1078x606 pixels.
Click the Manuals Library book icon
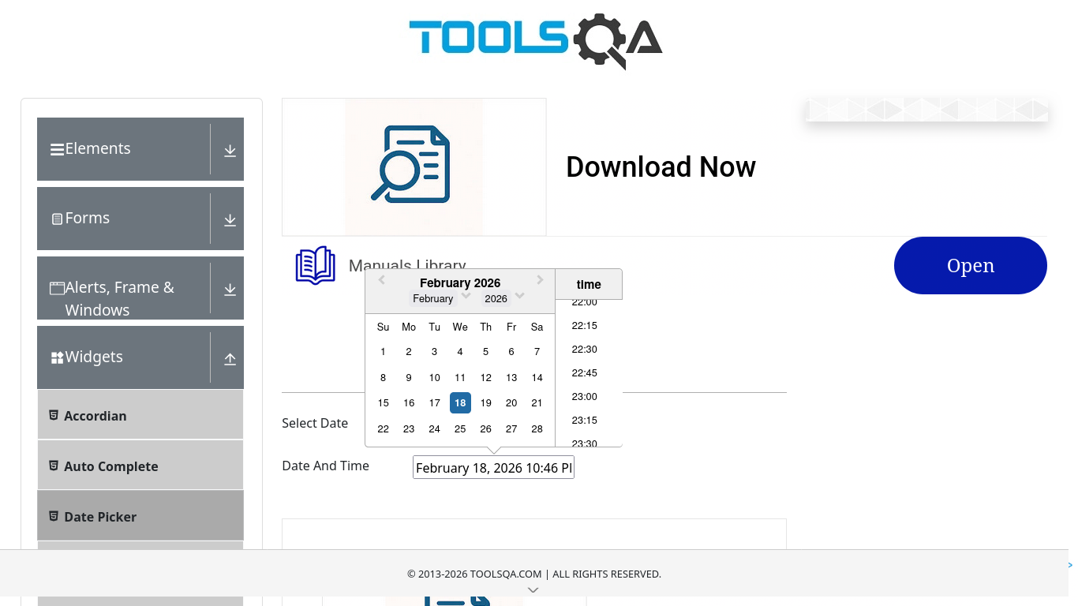(315, 265)
